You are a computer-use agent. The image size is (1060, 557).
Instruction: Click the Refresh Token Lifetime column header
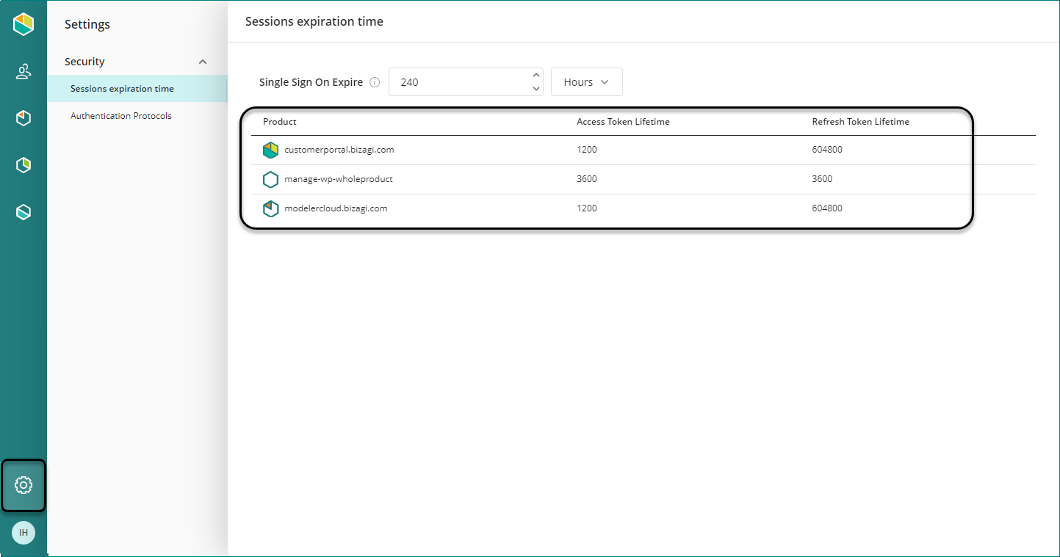(861, 122)
